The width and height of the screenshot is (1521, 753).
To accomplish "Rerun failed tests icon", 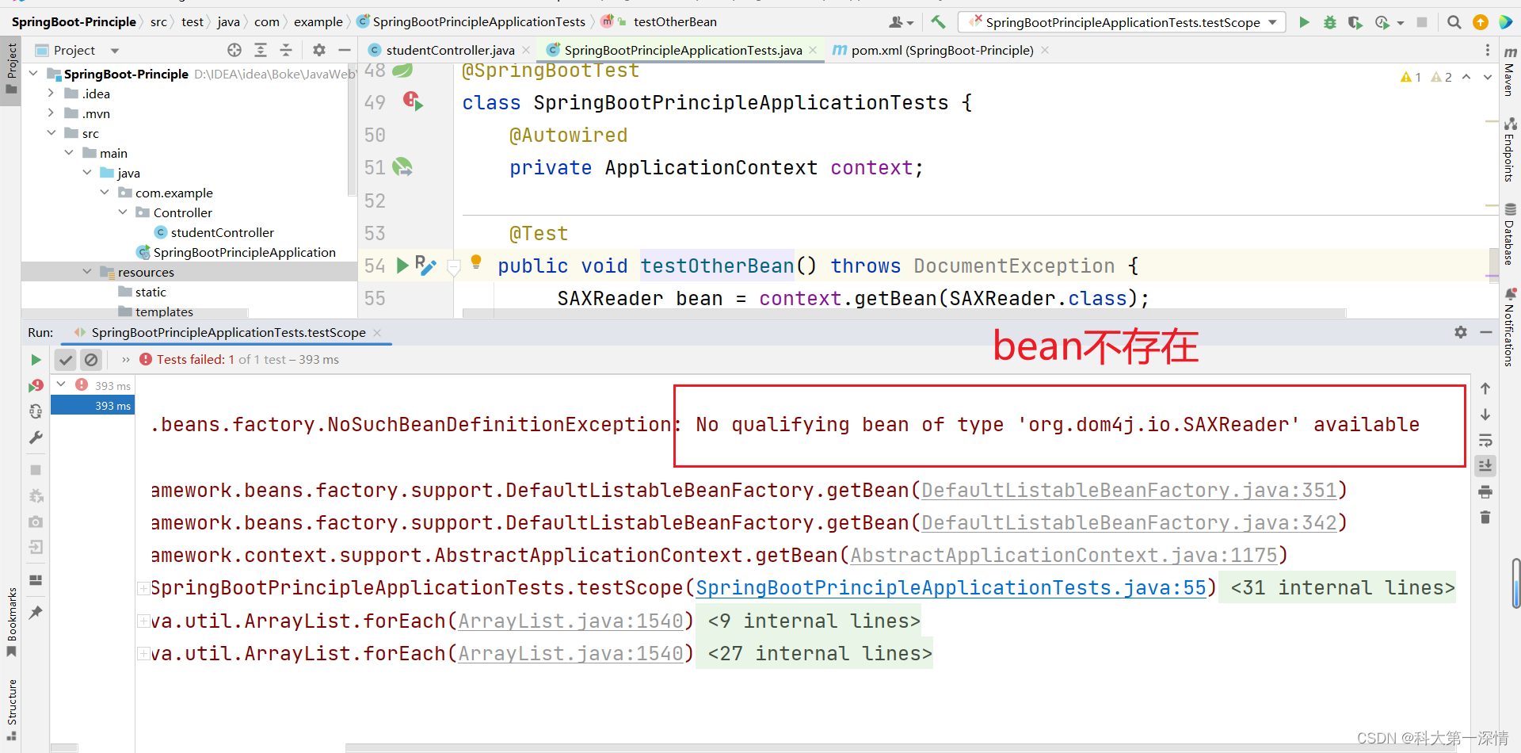I will point(36,386).
